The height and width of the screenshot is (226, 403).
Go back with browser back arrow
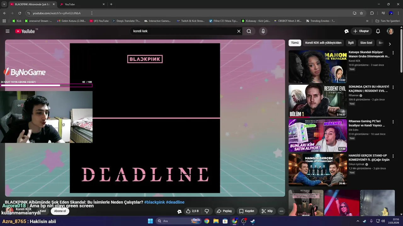pos(4,13)
